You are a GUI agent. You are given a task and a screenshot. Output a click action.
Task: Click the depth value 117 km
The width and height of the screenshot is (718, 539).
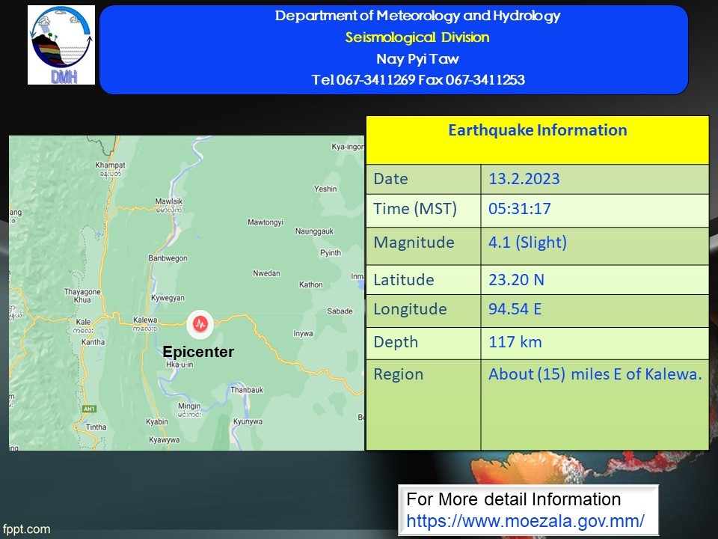tap(515, 342)
